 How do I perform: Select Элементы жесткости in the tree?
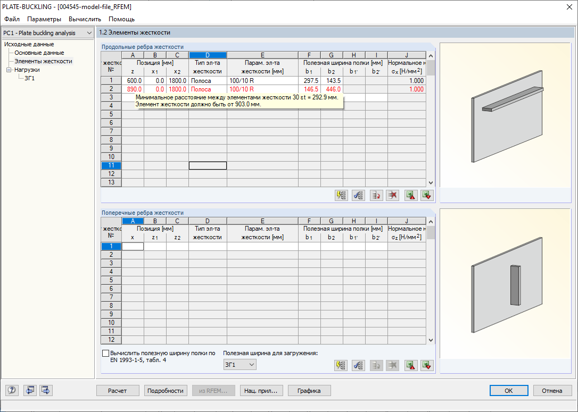[43, 61]
